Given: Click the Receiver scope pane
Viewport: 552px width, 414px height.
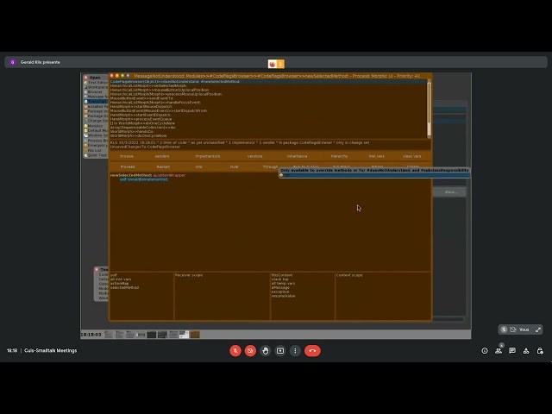Looking at the screenshot, I should point(223,296).
